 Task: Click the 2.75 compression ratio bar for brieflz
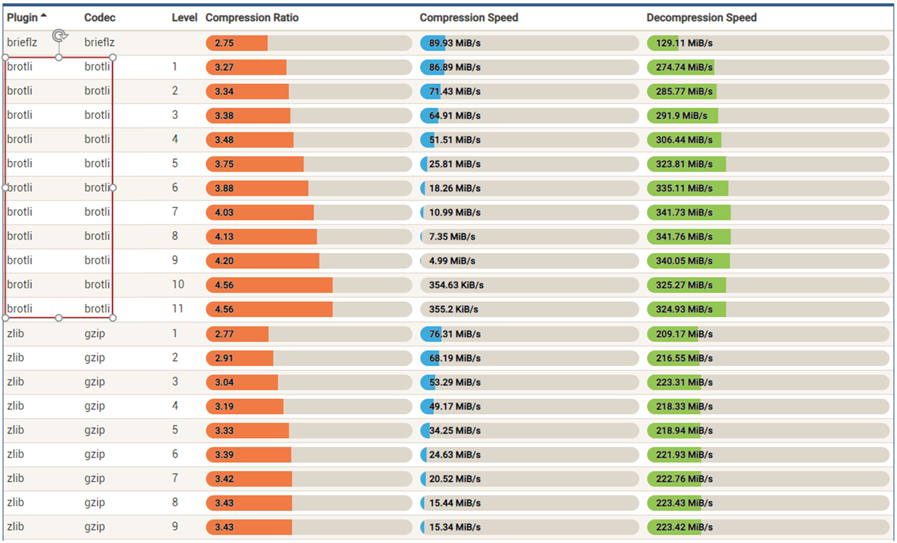[x=309, y=43]
